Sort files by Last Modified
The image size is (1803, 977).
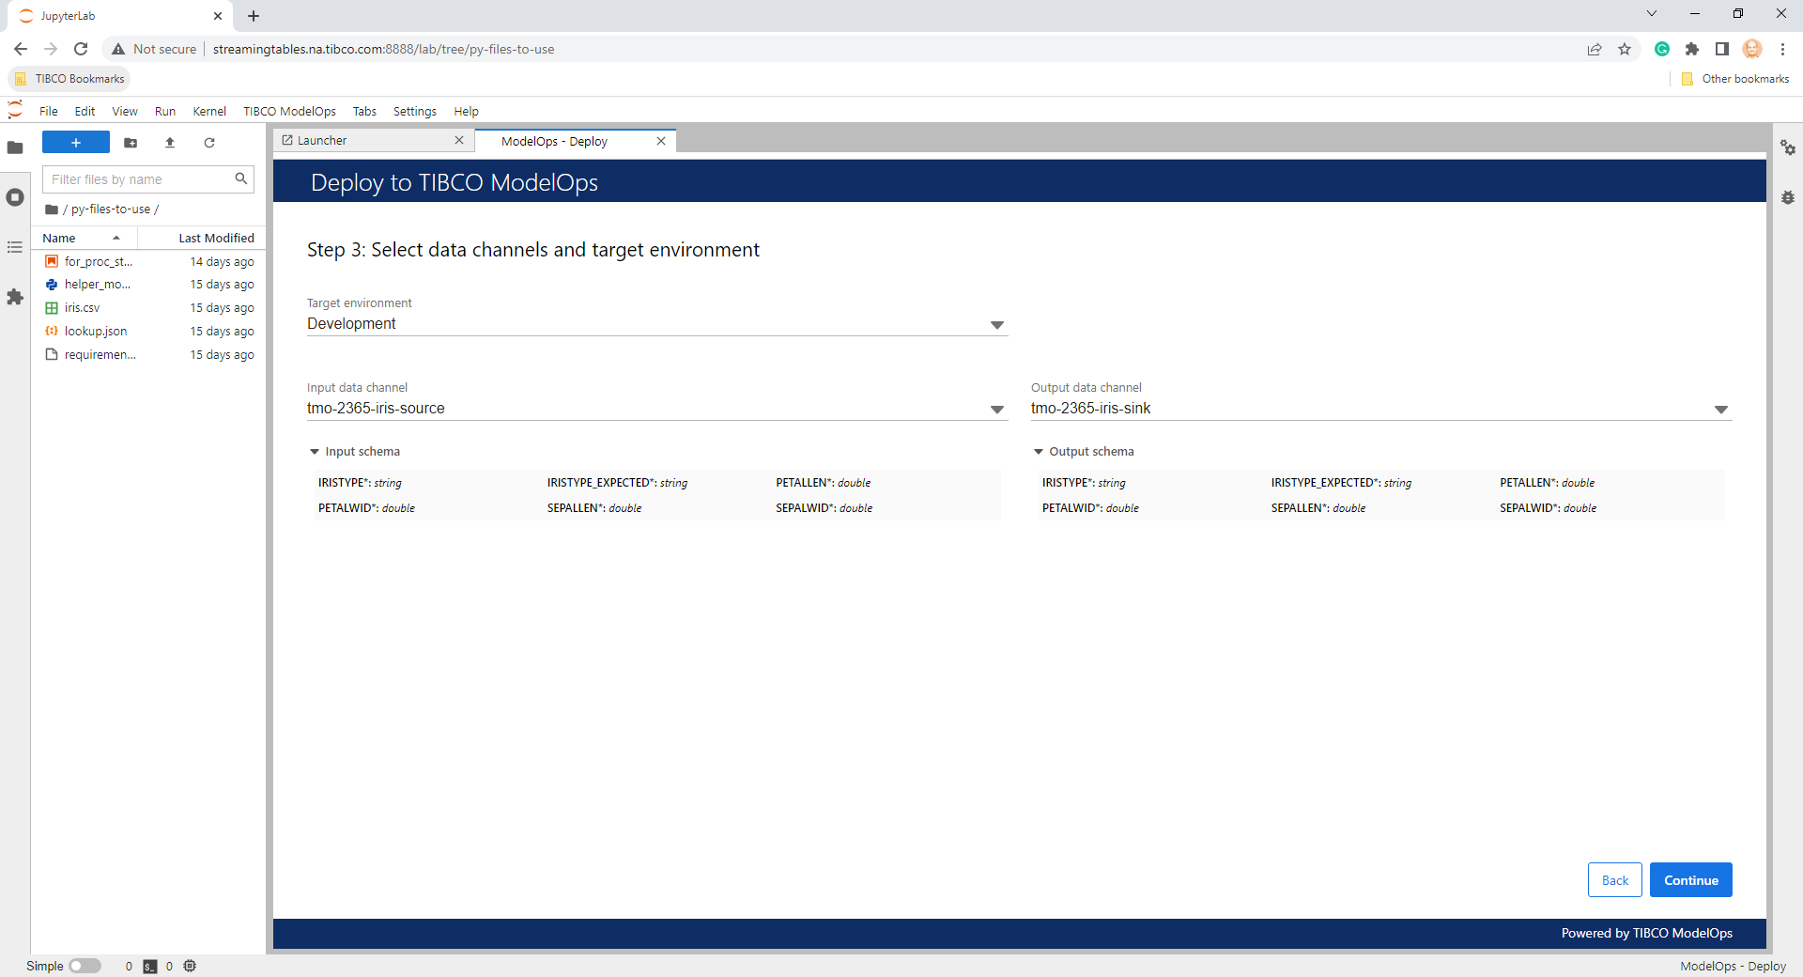click(202, 239)
